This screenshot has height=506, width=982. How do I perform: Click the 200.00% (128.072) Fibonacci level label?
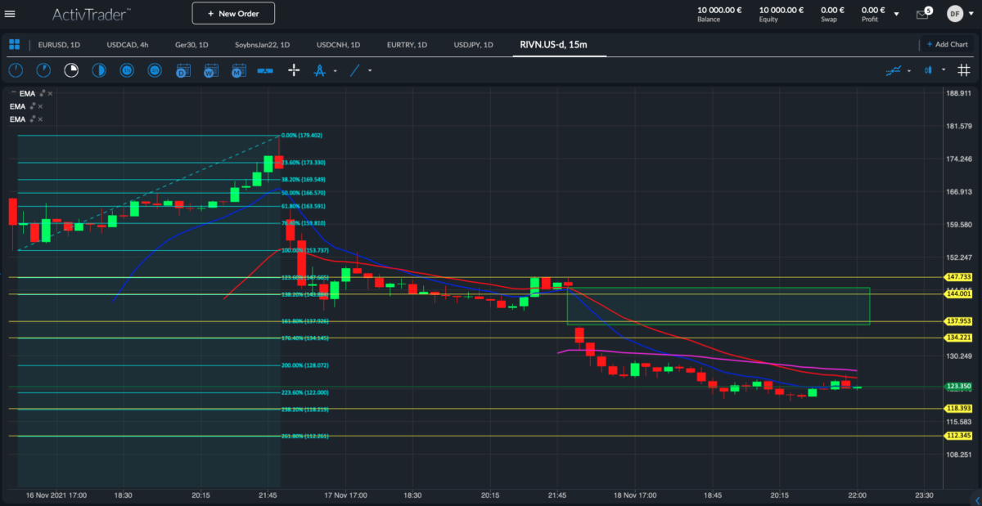click(x=304, y=365)
